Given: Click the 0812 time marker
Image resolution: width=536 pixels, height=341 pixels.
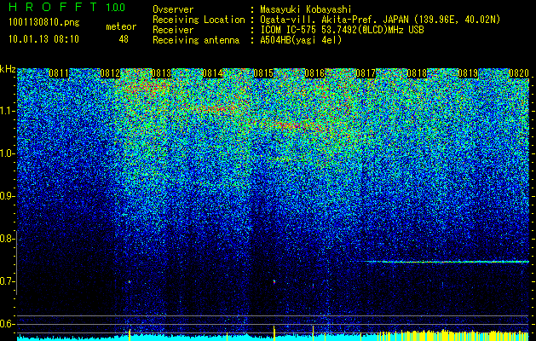Looking at the screenshot, I should [110, 73].
